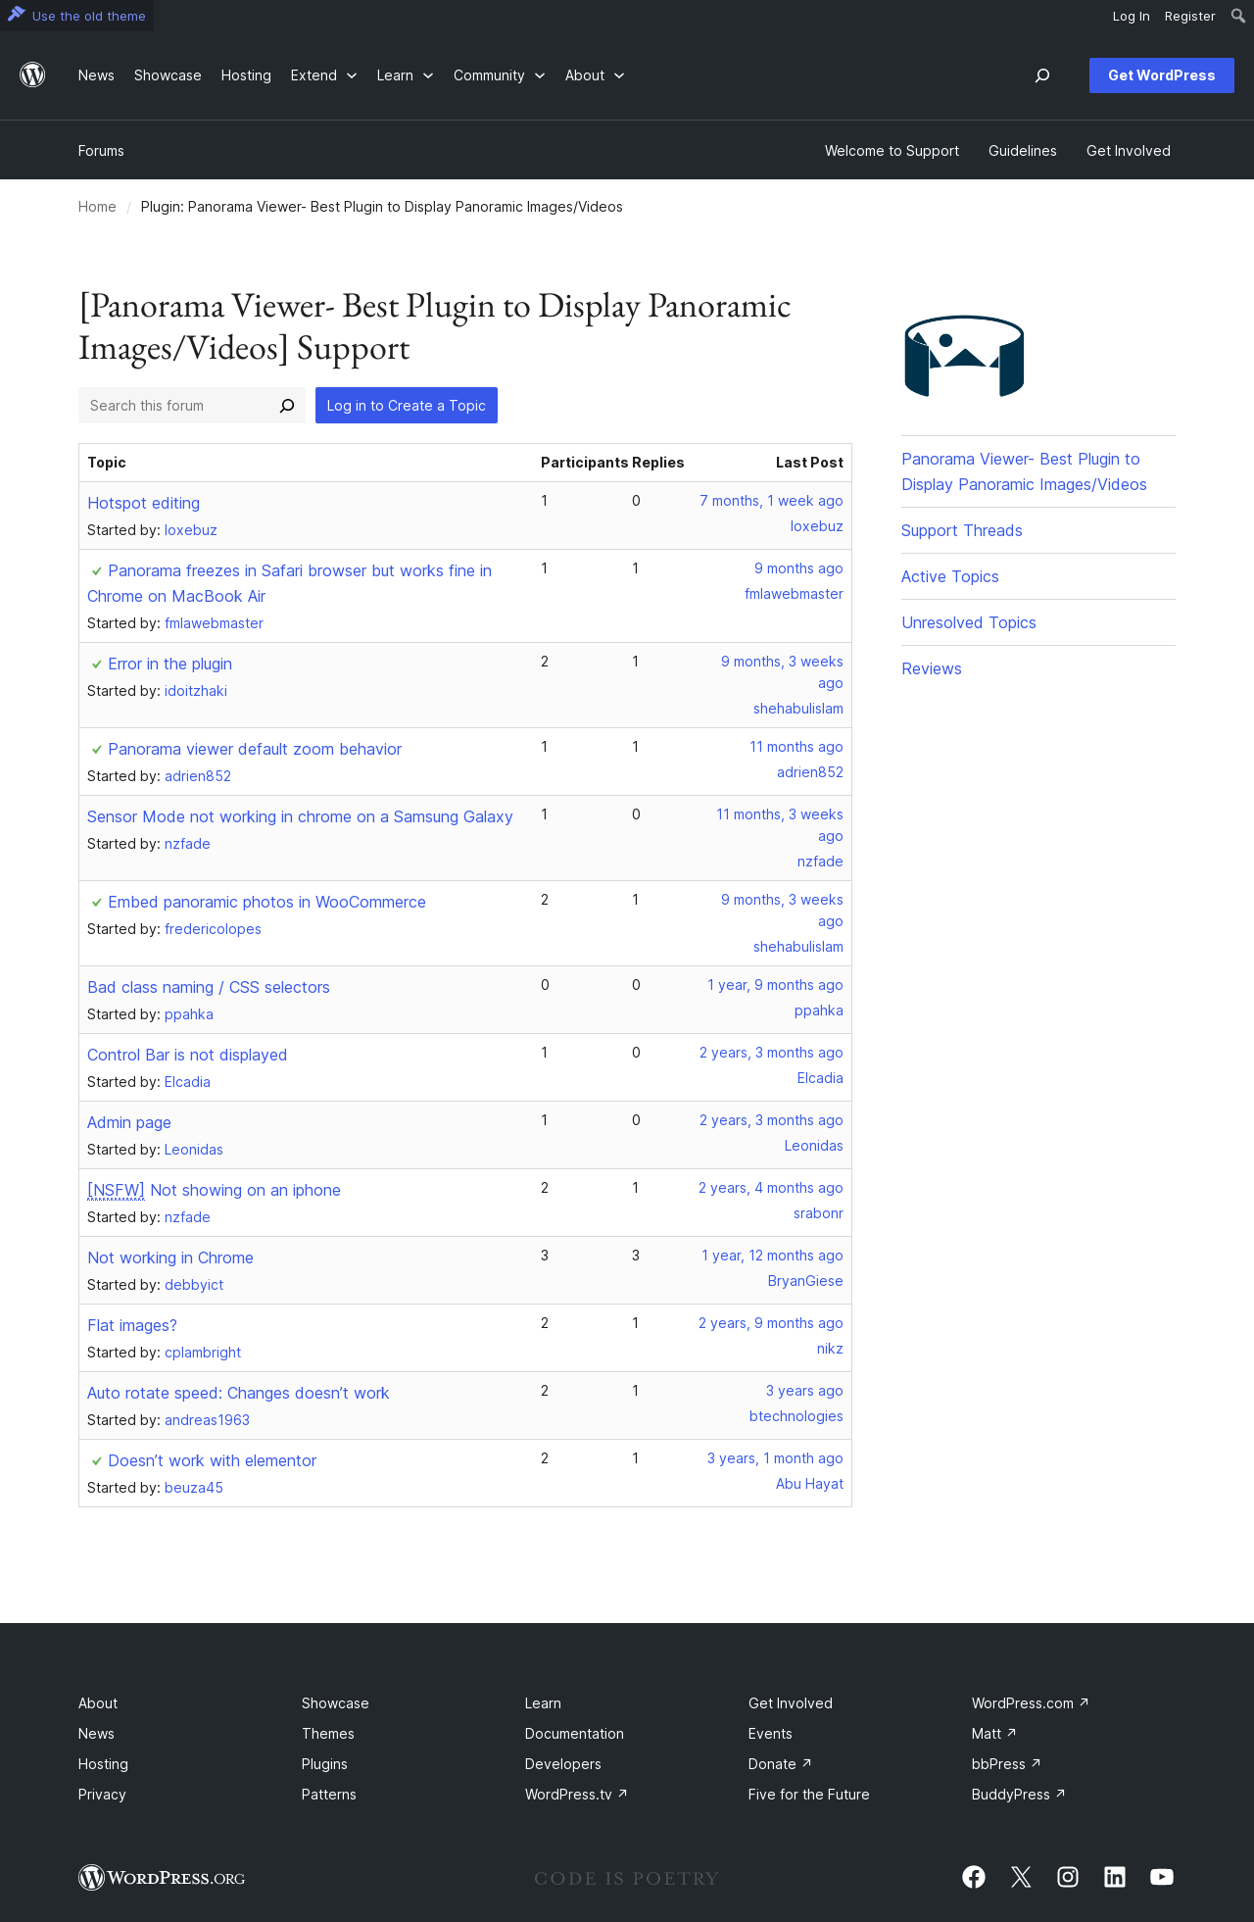Open Unresolved Topics in sidebar
1254x1922 pixels.
pyautogui.click(x=969, y=622)
